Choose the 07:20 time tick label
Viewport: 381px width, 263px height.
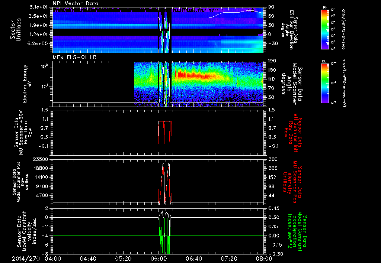click(229, 259)
